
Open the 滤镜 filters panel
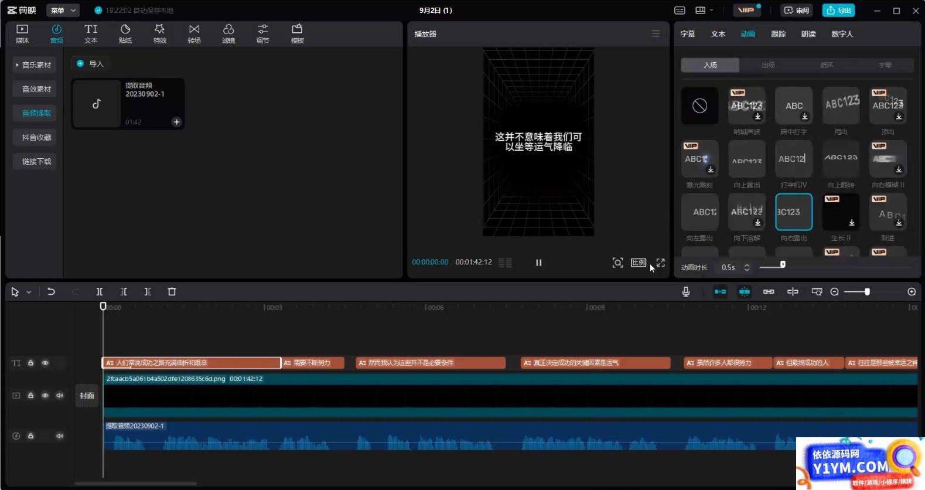(228, 34)
